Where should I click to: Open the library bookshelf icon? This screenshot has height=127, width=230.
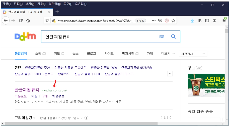pos(199,21)
